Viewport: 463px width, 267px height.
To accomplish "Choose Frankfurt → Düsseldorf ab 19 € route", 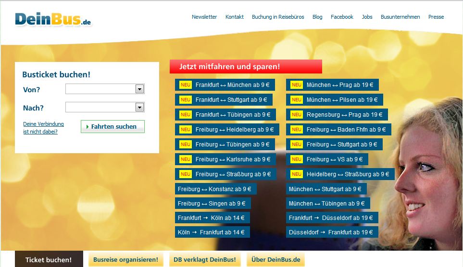I will pyautogui.click(x=332, y=218).
